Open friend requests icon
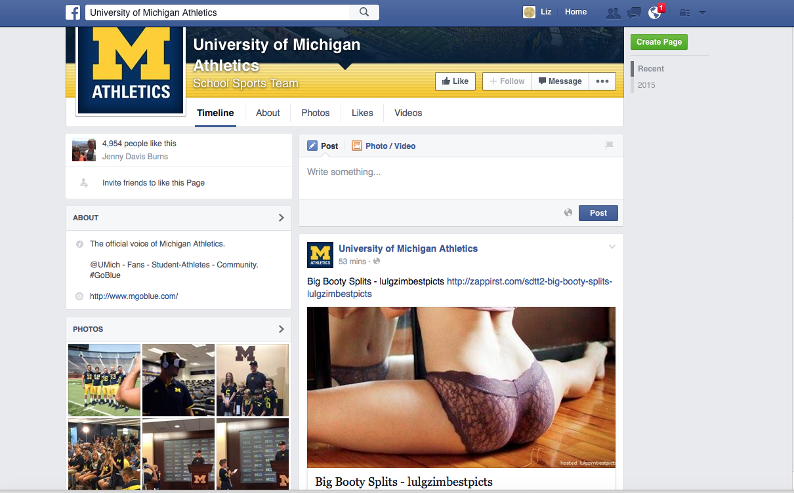The height and width of the screenshot is (493, 794). 614,12
